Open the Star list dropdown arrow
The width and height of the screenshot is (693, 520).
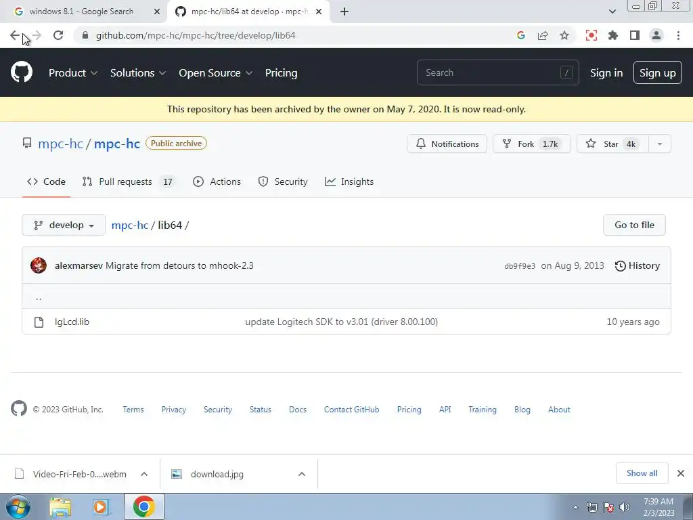click(660, 144)
